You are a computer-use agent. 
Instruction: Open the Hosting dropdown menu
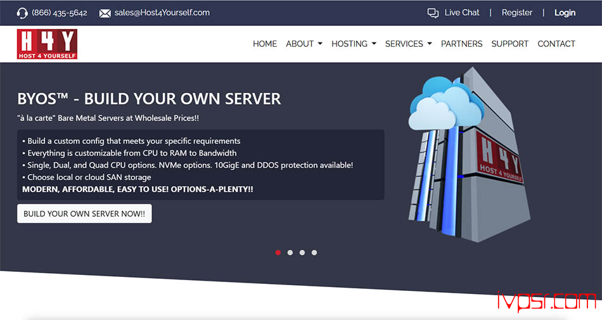(354, 44)
